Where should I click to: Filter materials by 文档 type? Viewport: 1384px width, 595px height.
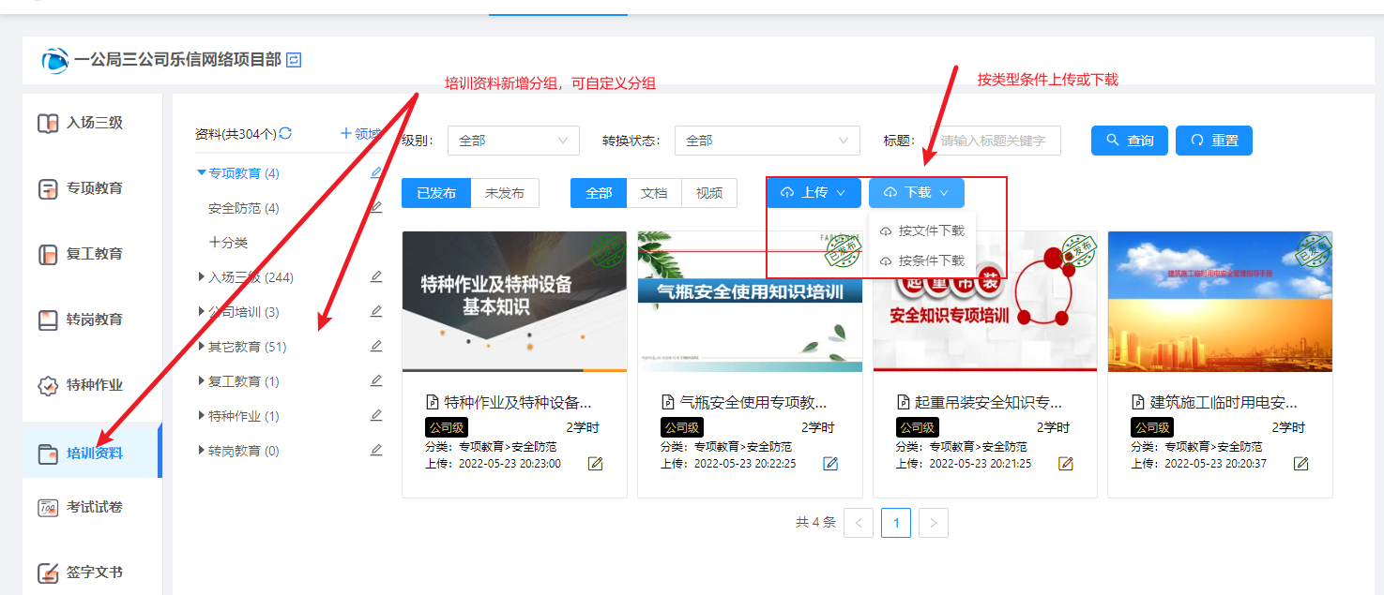654,193
